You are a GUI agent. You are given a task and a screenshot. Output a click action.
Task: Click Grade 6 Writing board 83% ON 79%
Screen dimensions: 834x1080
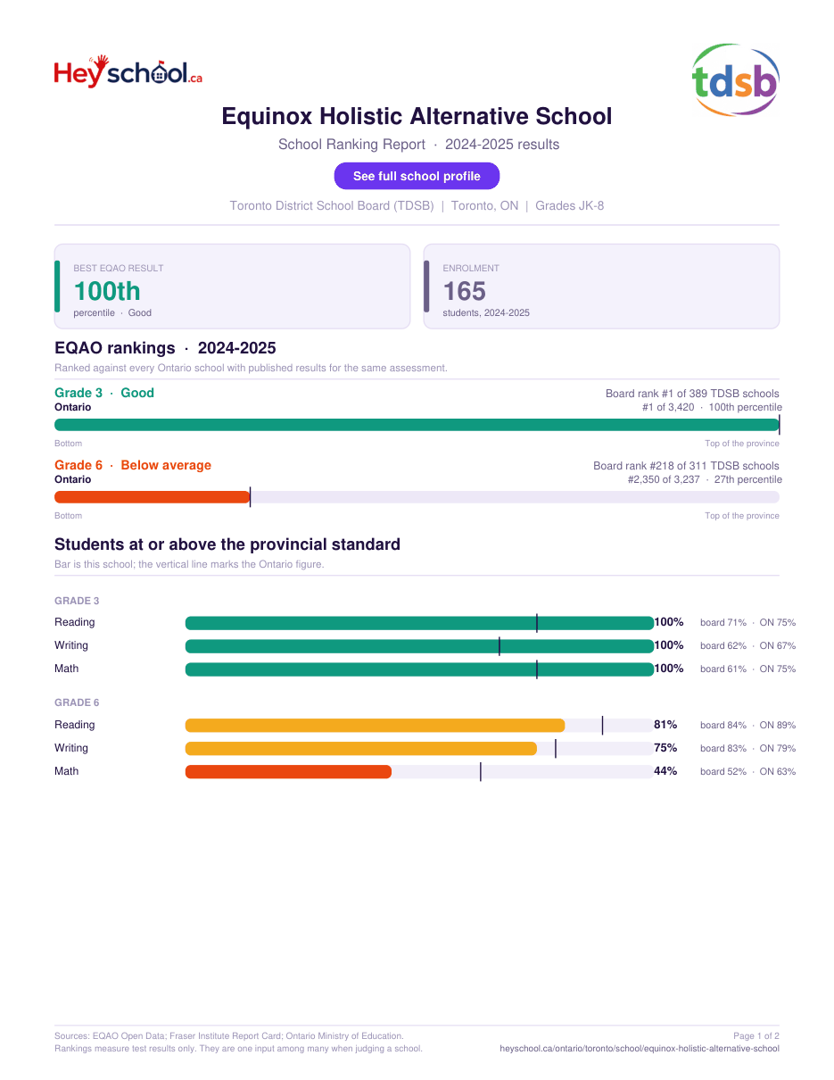pos(747,749)
